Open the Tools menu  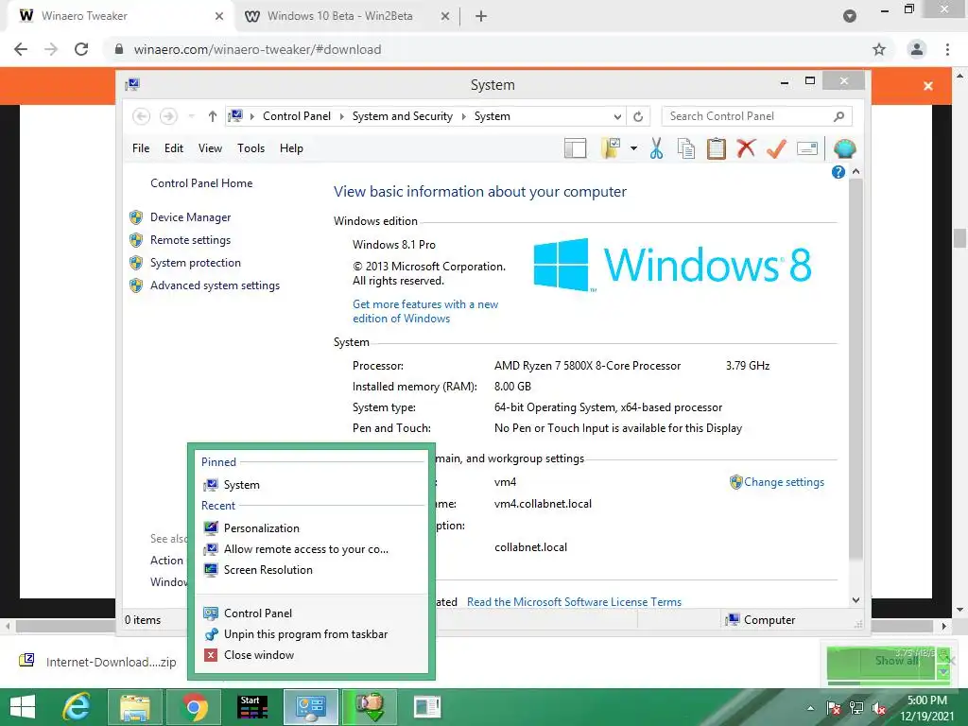[251, 148]
